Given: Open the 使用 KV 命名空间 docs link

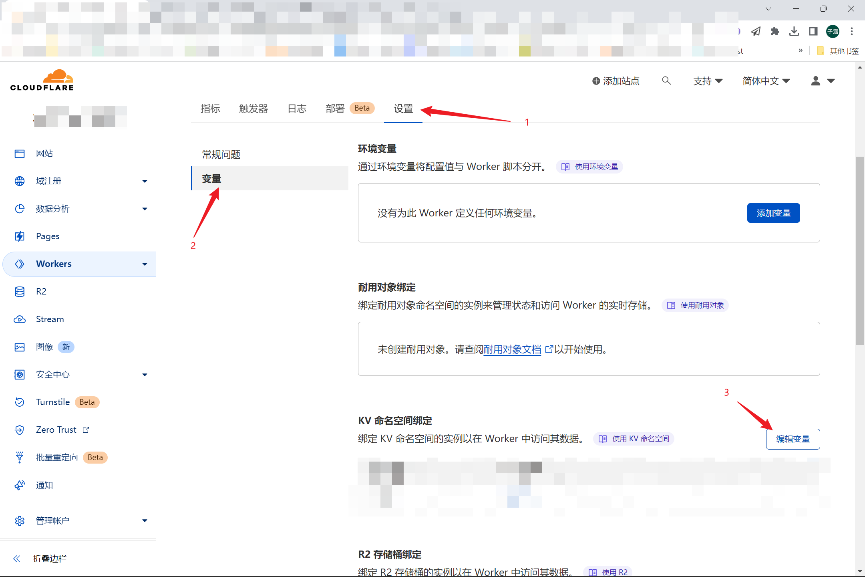Looking at the screenshot, I should [634, 439].
